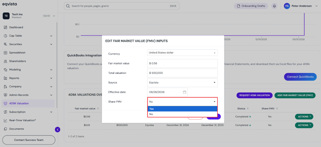The width and height of the screenshot is (321, 147).
Task: Click the Spreadsheet grid icon in sidebar
Action: [x=6, y=53]
